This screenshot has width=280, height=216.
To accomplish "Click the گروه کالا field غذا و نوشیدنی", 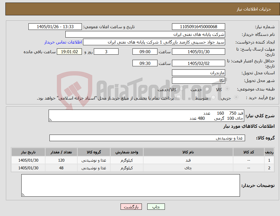I will (147, 138).
